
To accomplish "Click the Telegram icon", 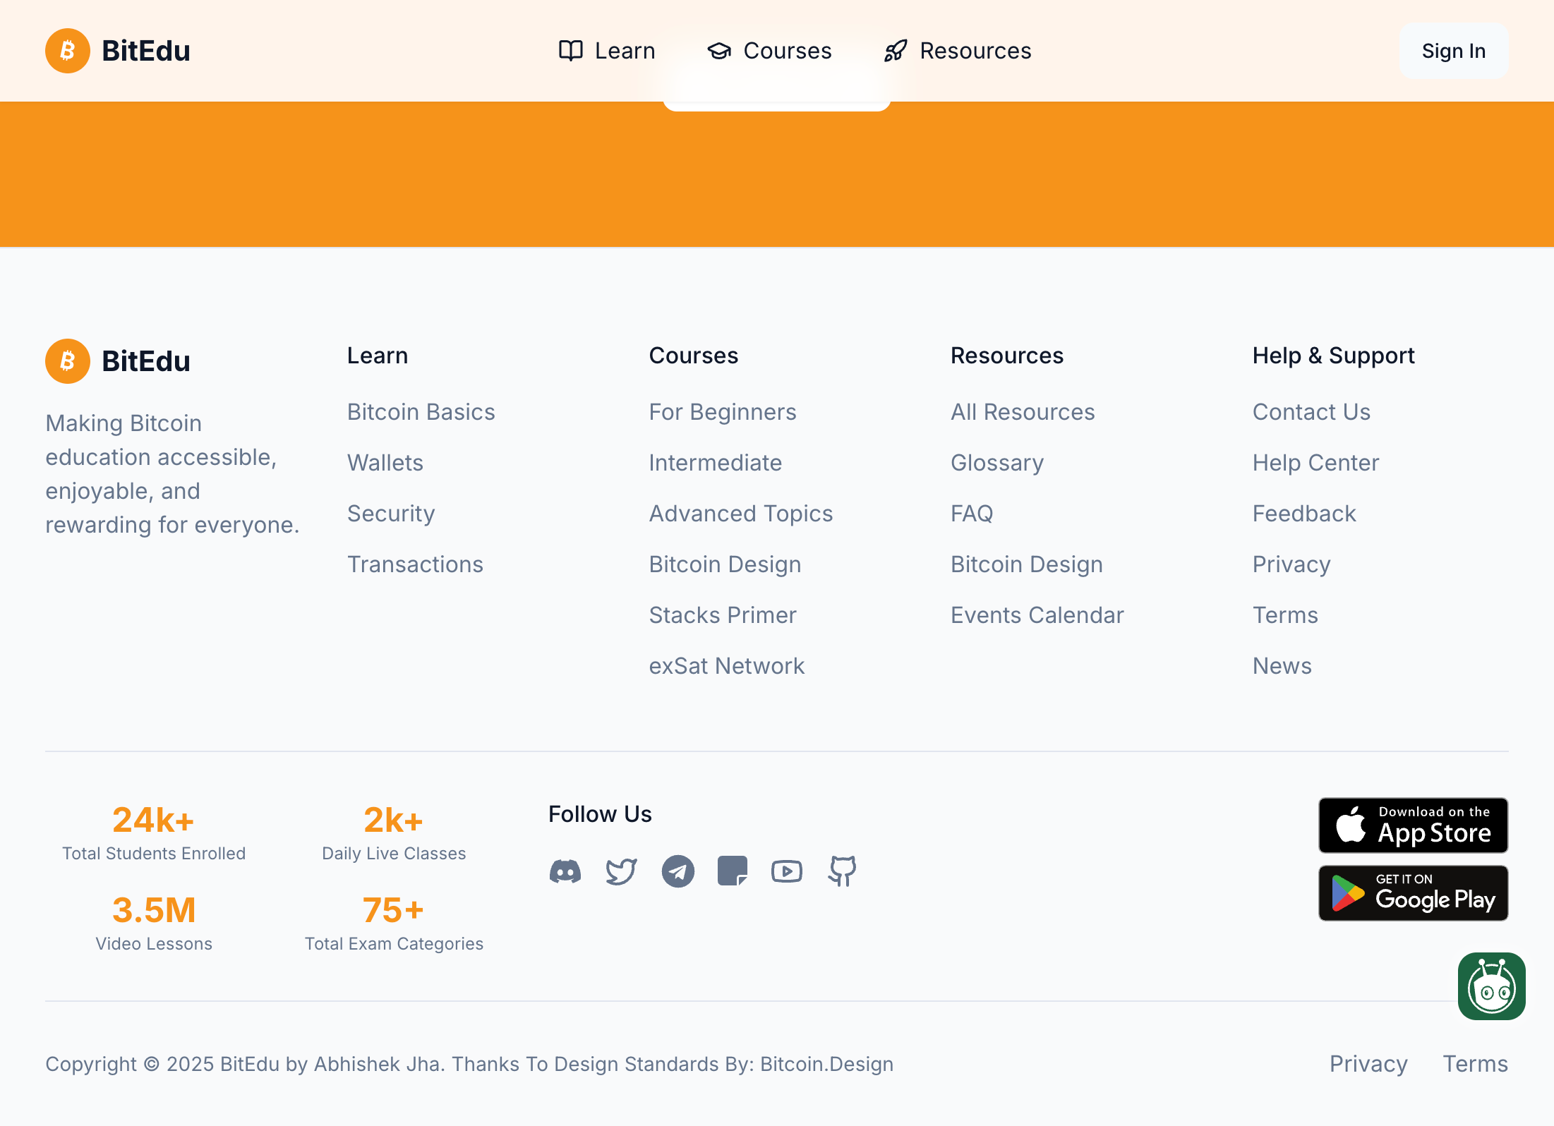I will point(677,871).
